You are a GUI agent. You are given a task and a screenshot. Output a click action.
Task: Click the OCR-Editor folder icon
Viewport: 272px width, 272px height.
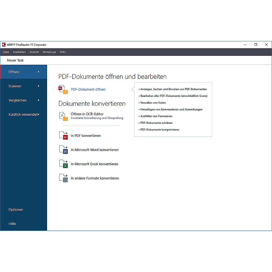point(63,116)
